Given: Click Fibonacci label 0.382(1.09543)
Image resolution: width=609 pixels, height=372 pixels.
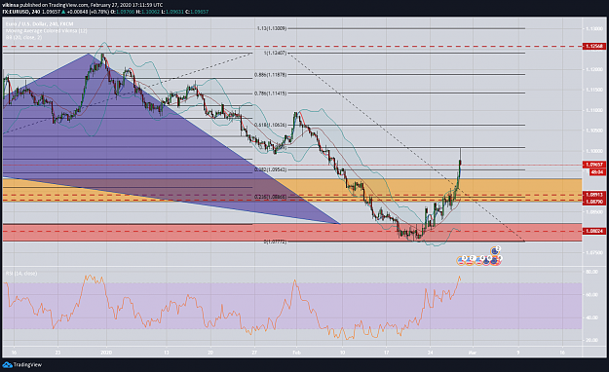Looking at the screenshot, I should coord(270,169).
